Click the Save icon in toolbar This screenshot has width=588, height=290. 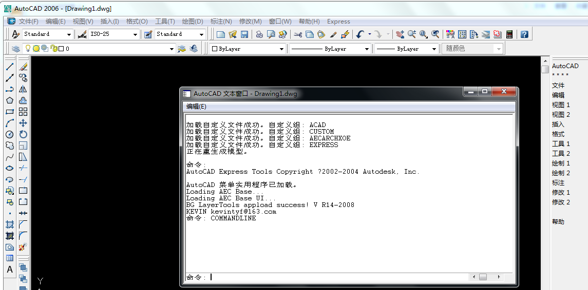[244, 34]
